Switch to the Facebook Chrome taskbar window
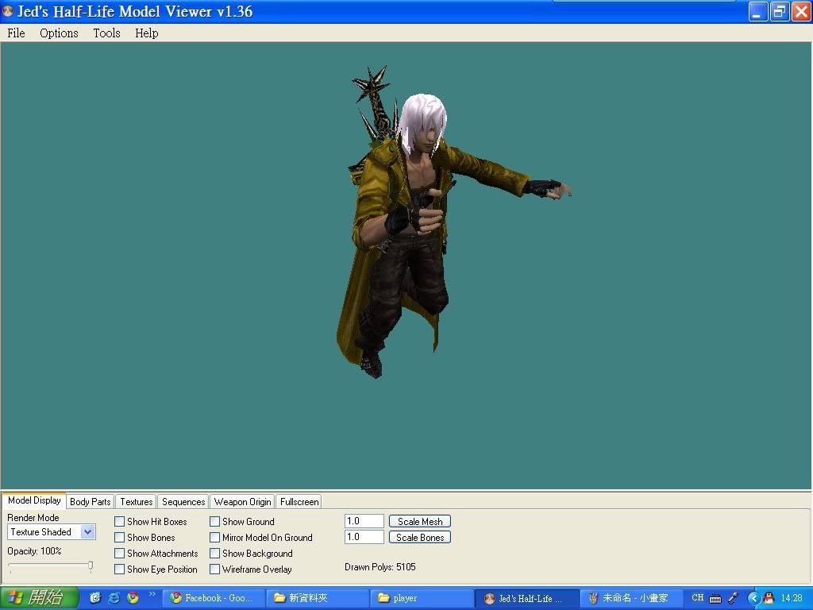The height and width of the screenshot is (610, 813). (x=213, y=598)
